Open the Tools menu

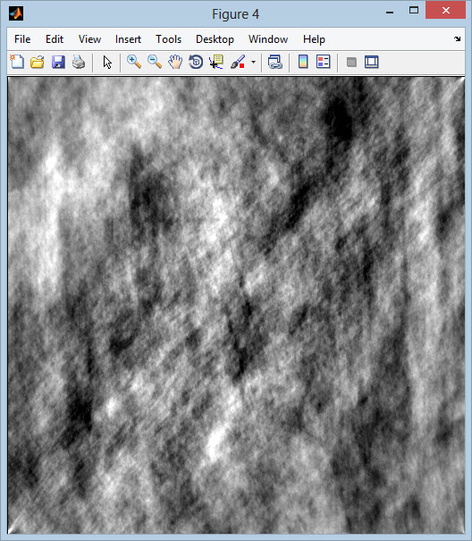(168, 39)
